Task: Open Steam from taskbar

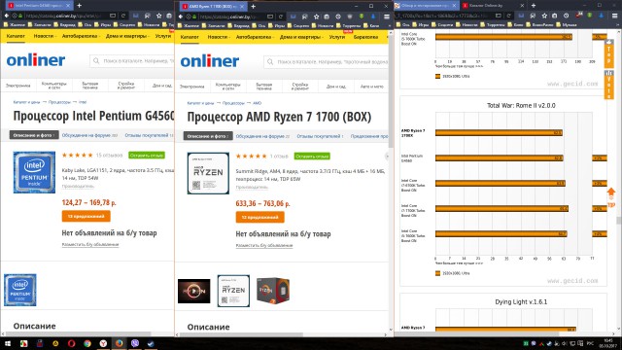Action: pyautogui.click(x=151, y=343)
